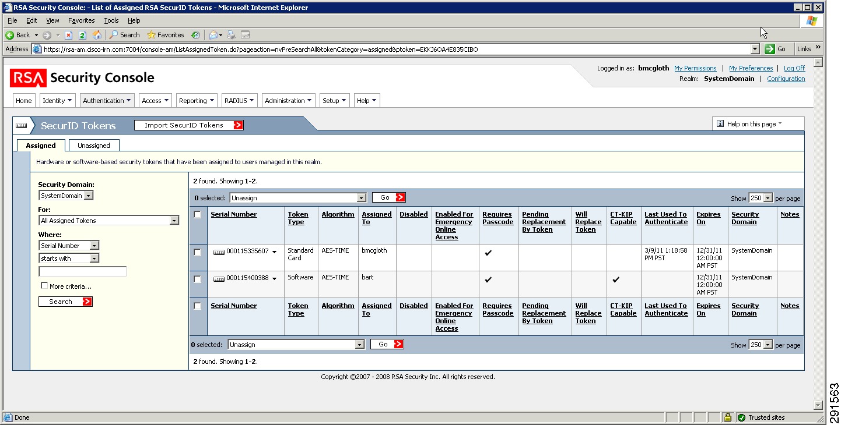Viewport: 841px width, 425px height.
Task: Open the bottom Unassign action dropdown
Action: 296,345
